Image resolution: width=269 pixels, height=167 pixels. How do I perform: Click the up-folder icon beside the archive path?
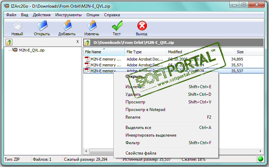87,43
